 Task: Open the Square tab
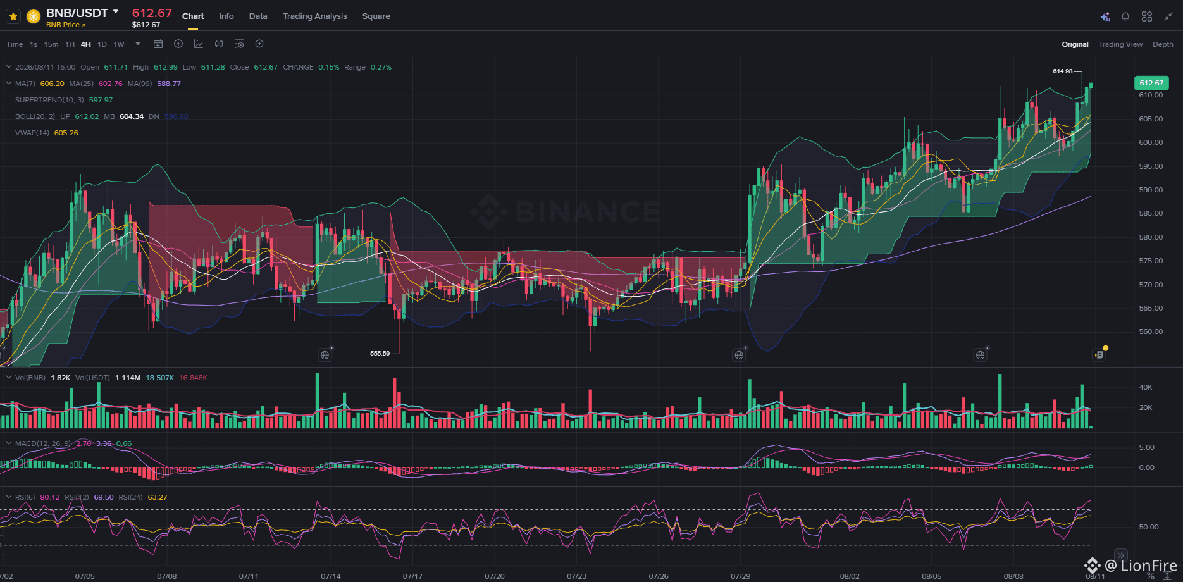[376, 16]
